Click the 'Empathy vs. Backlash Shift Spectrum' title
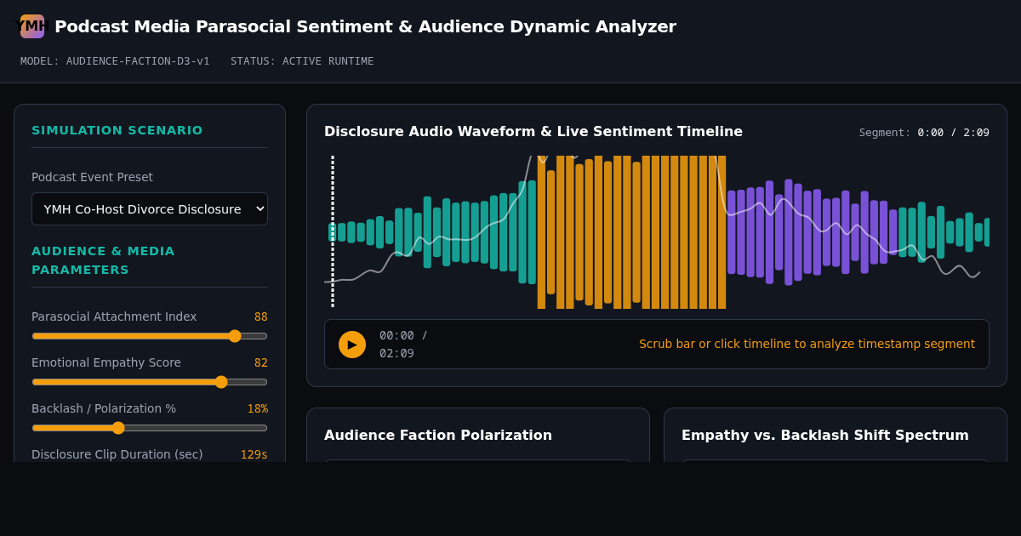 point(825,435)
